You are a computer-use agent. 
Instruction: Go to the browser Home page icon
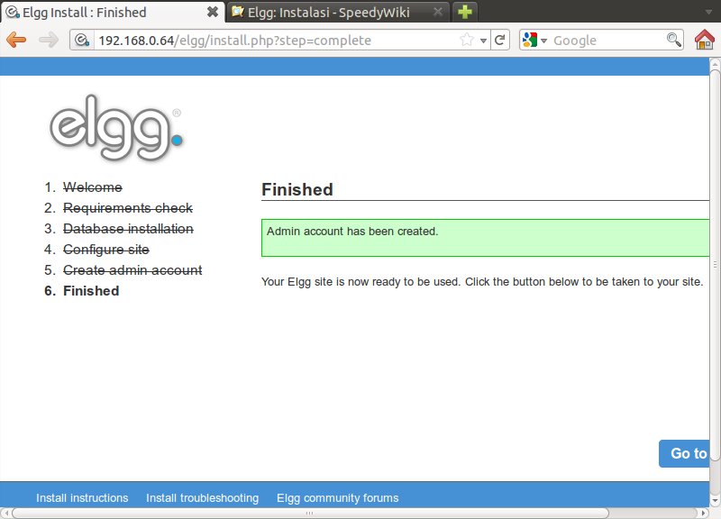click(x=705, y=40)
